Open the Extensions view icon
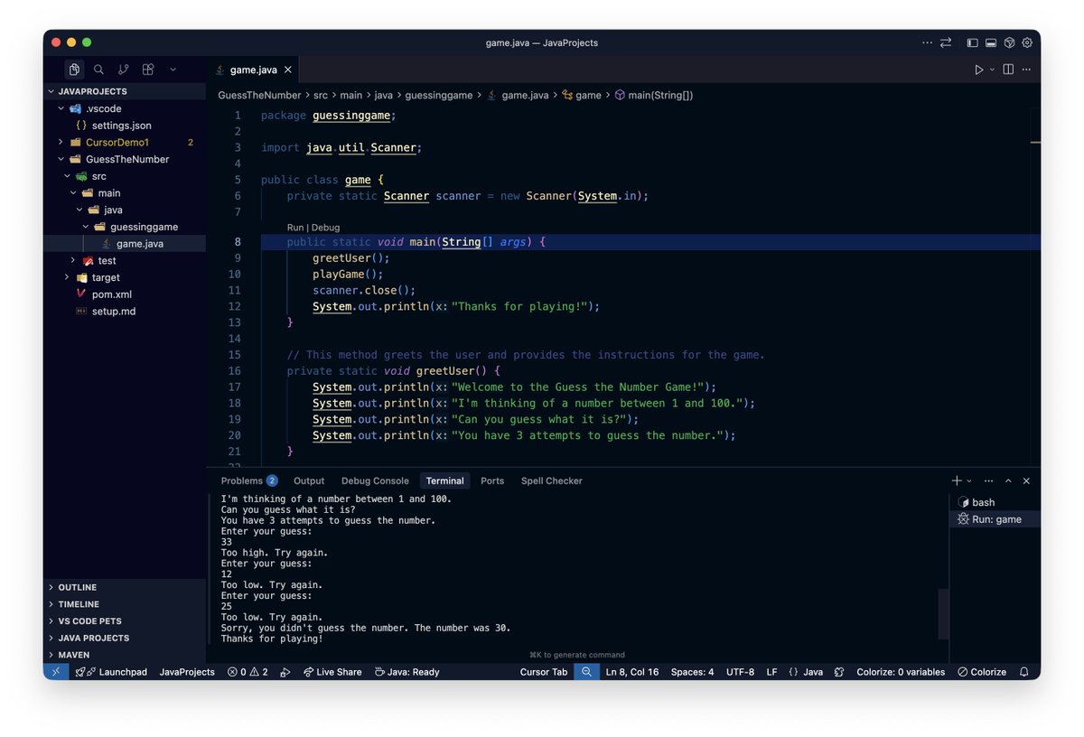 click(x=148, y=70)
